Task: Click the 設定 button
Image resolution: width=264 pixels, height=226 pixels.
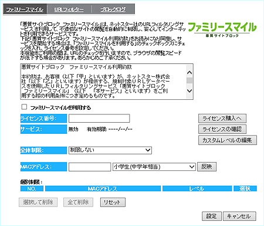Action: (x=212, y=216)
